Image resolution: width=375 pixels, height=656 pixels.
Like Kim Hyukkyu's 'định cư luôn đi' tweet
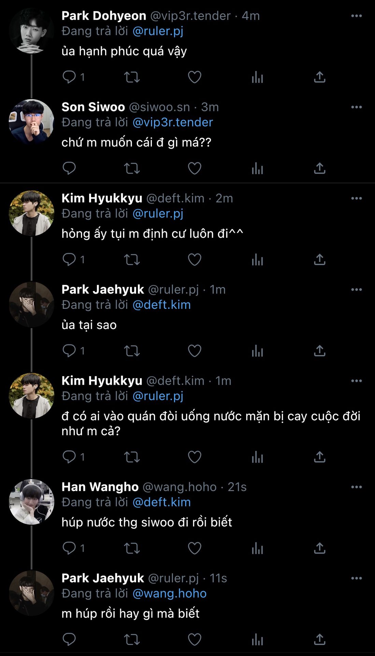[x=194, y=260]
